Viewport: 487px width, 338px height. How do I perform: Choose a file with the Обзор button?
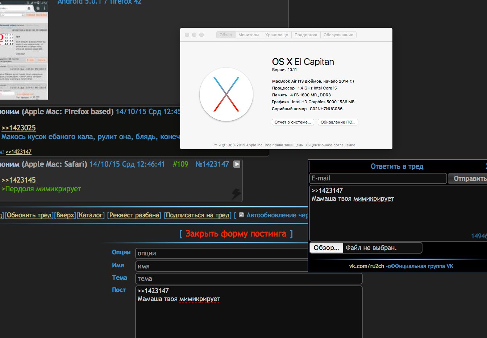pos(326,248)
